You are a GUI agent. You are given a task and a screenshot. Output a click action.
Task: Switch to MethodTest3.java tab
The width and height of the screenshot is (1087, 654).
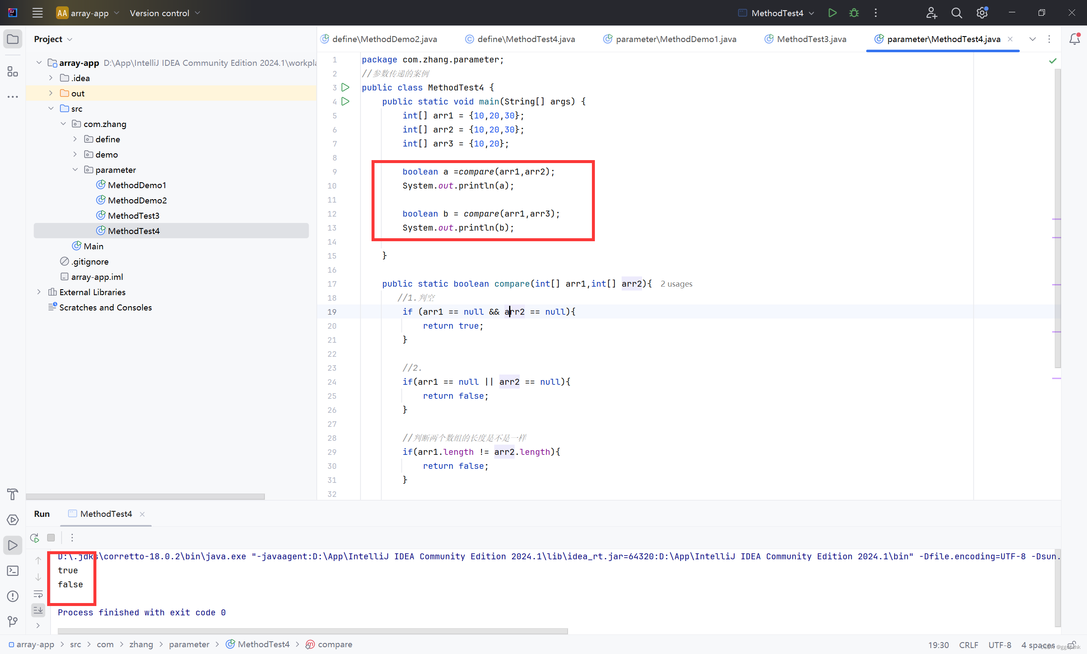[805, 39]
